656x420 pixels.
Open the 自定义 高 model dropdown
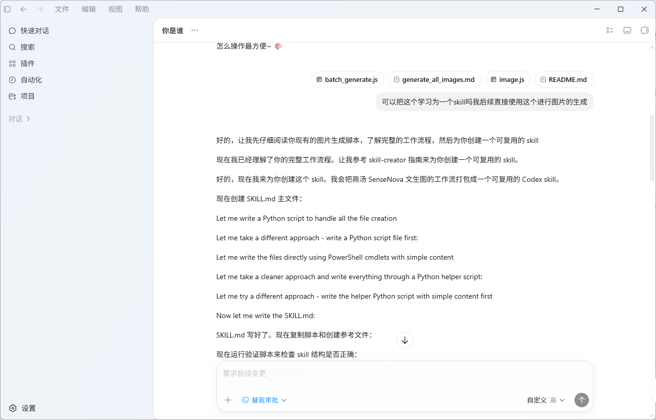pyautogui.click(x=546, y=400)
